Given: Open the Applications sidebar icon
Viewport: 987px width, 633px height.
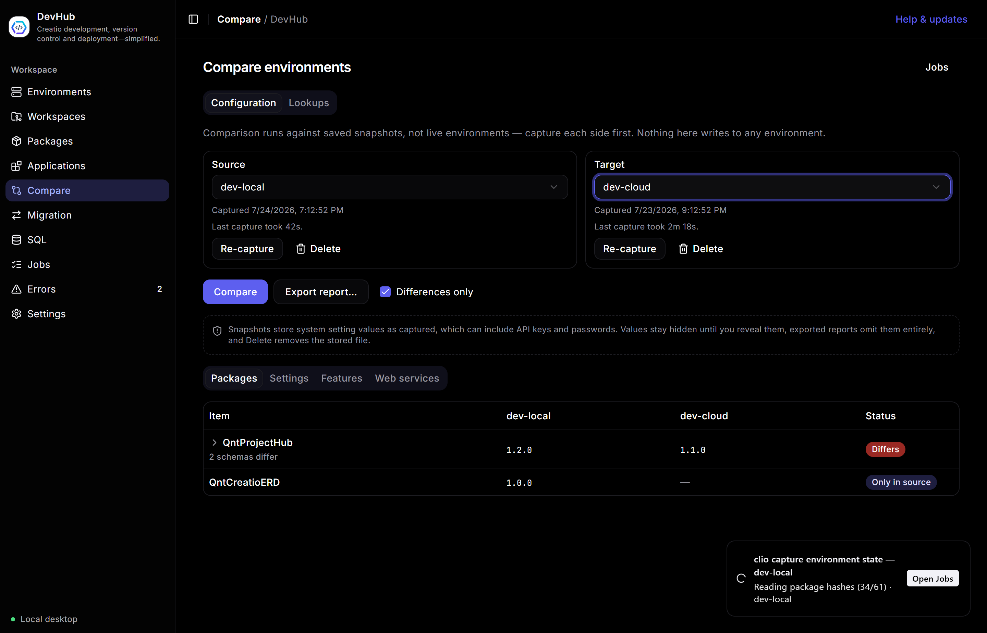Looking at the screenshot, I should click(x=16, y=166).
